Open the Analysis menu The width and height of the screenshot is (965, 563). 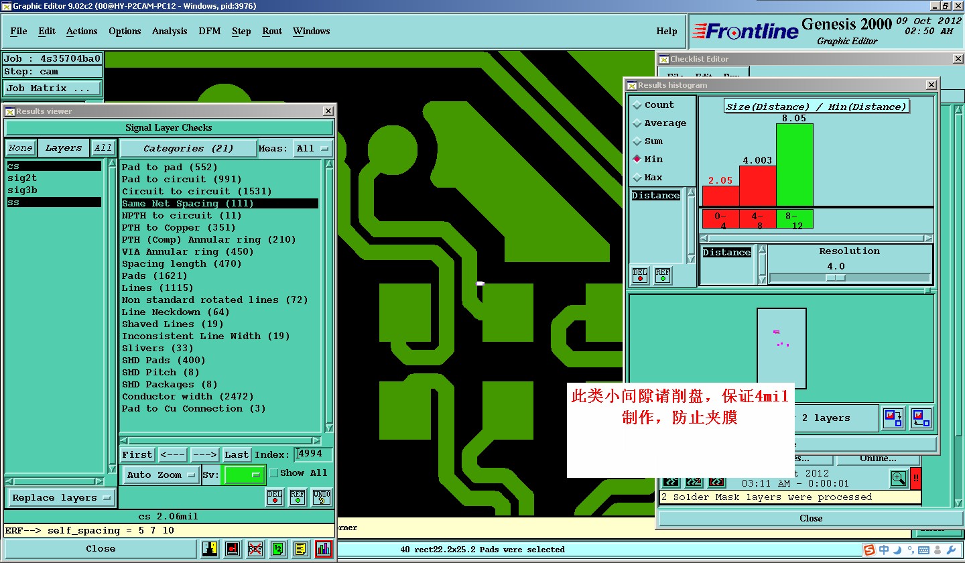[170, 32]
